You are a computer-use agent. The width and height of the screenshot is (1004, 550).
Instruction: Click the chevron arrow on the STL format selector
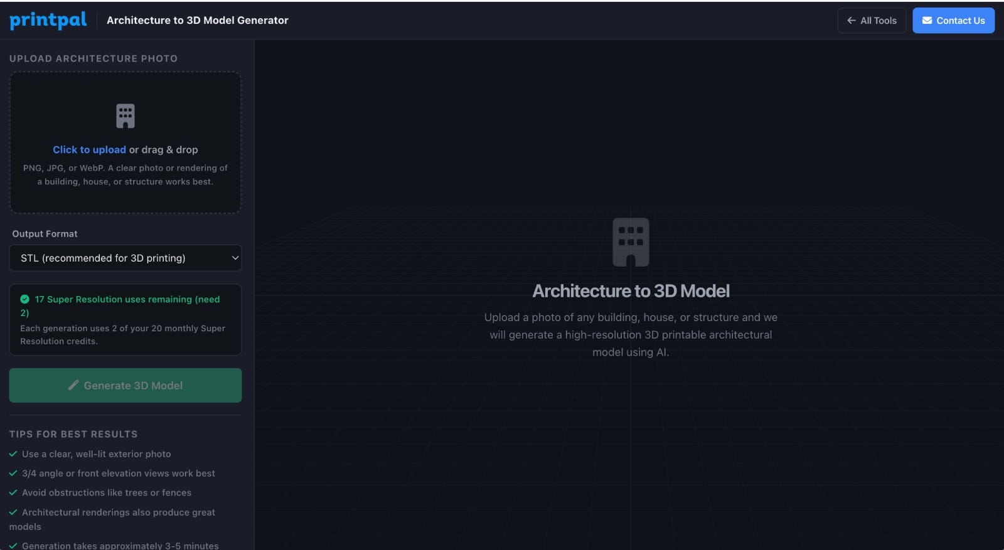(x=235, y=258)
